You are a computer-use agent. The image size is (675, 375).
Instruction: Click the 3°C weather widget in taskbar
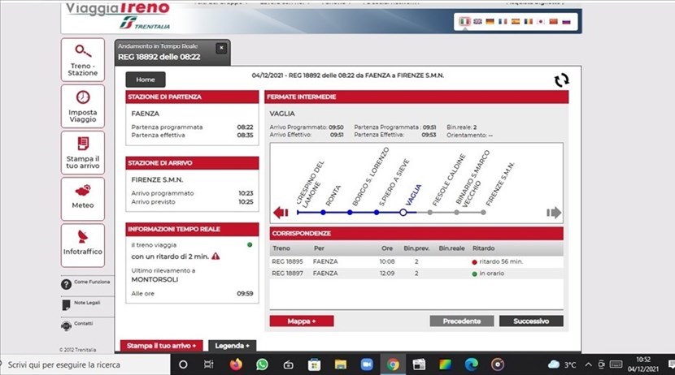(562, 364)
